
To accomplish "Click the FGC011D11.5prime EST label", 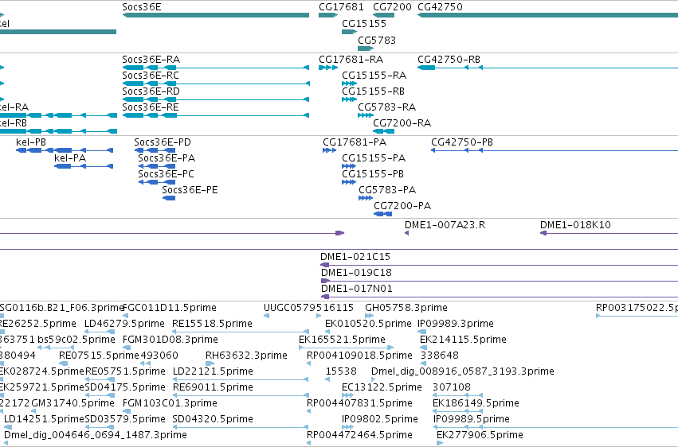I will pos(170,308).
